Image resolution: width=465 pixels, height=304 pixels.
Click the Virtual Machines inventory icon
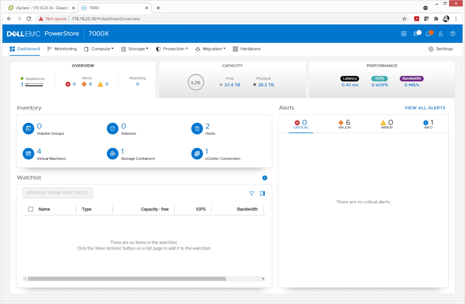(x=29, y=154)
